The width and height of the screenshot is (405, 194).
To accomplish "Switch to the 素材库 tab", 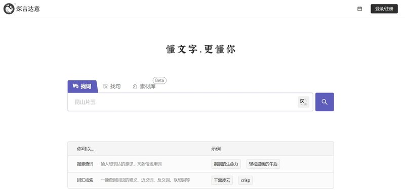I will coord(144,86).
